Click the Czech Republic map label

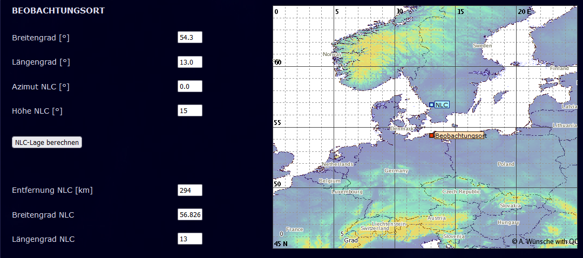[460, 192]
